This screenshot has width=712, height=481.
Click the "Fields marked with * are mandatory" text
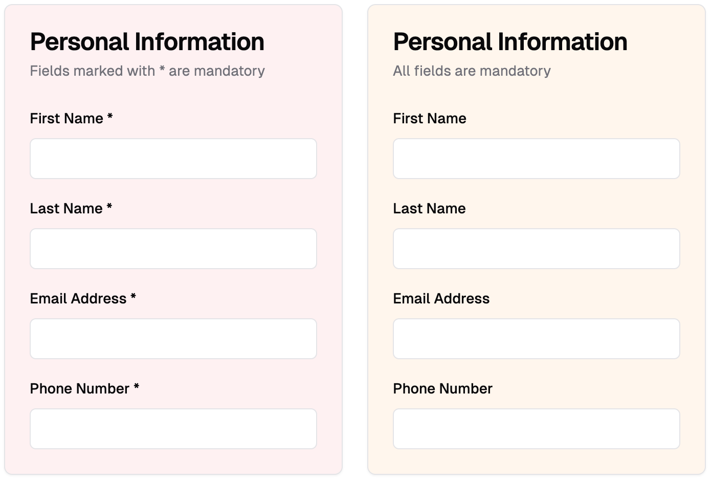click(x=147, y=71)
